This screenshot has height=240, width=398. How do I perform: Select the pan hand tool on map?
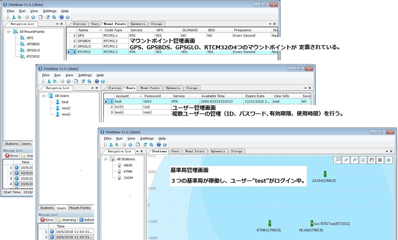[x=371, y=160]
